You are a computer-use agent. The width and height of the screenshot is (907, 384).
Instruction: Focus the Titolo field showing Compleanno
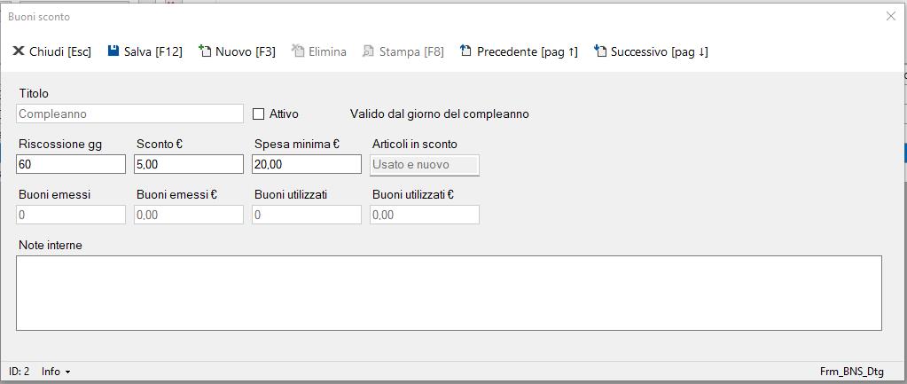[x=129, y=114]
